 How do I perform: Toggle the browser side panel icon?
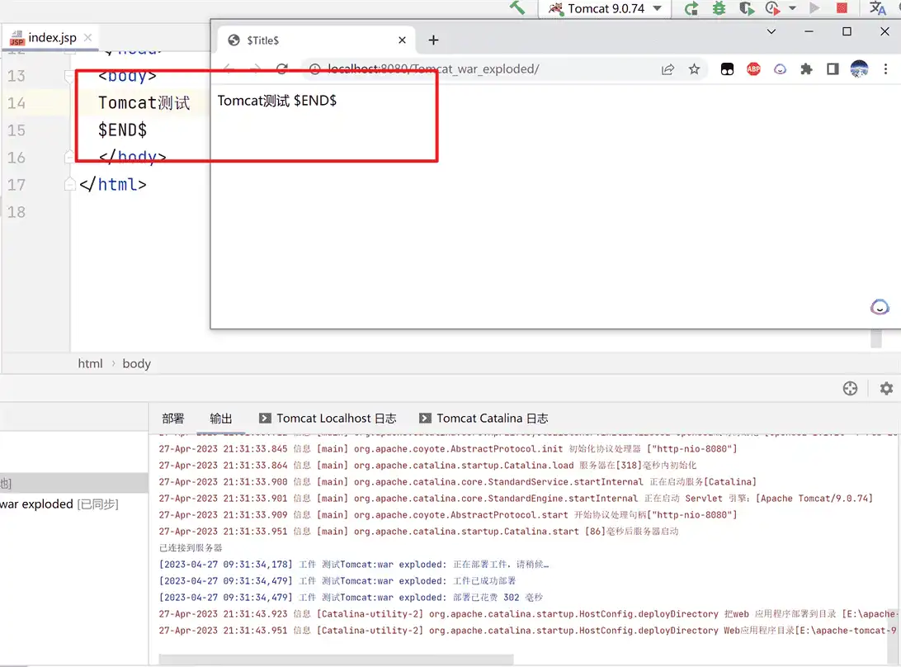point(833,69)
